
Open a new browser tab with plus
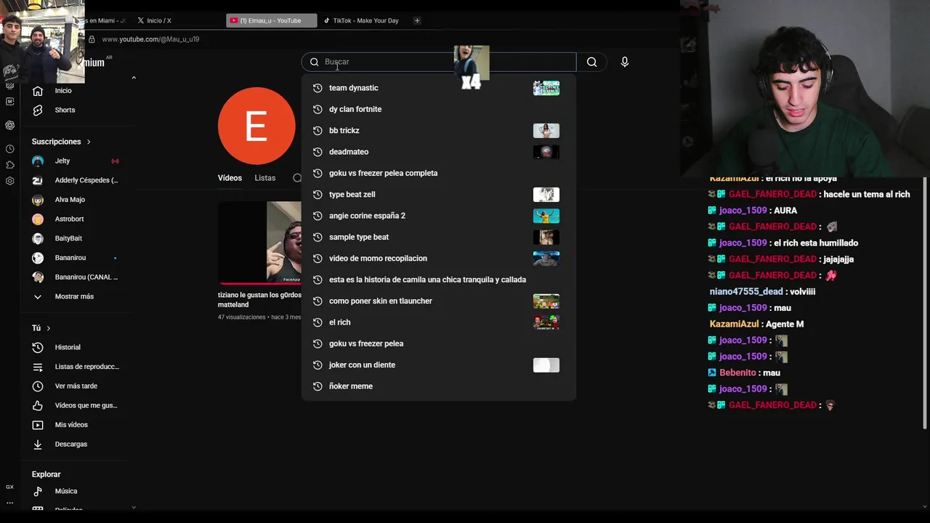tap(417, 20)
